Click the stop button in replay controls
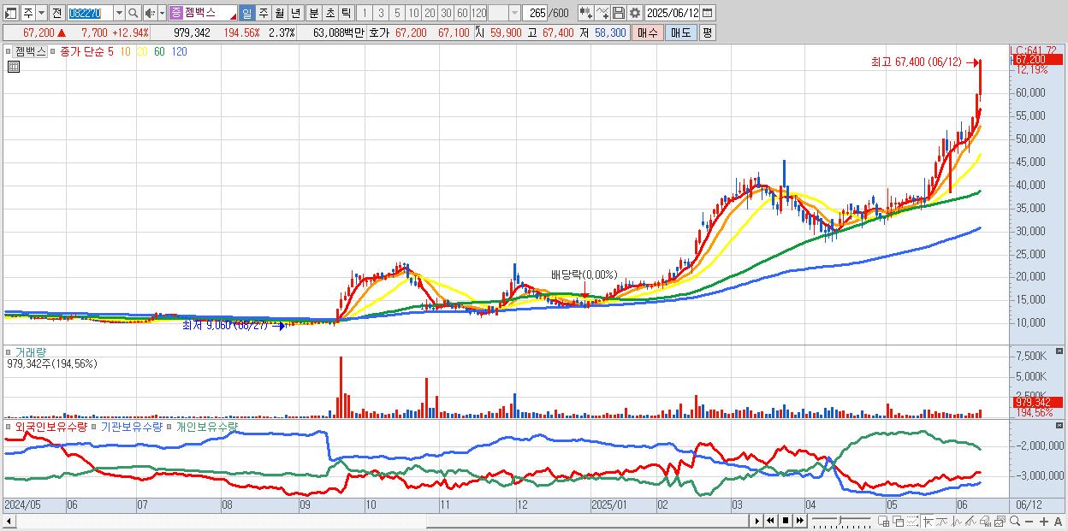Screen dimensions: 1068x531 click(x=786, y=521)
